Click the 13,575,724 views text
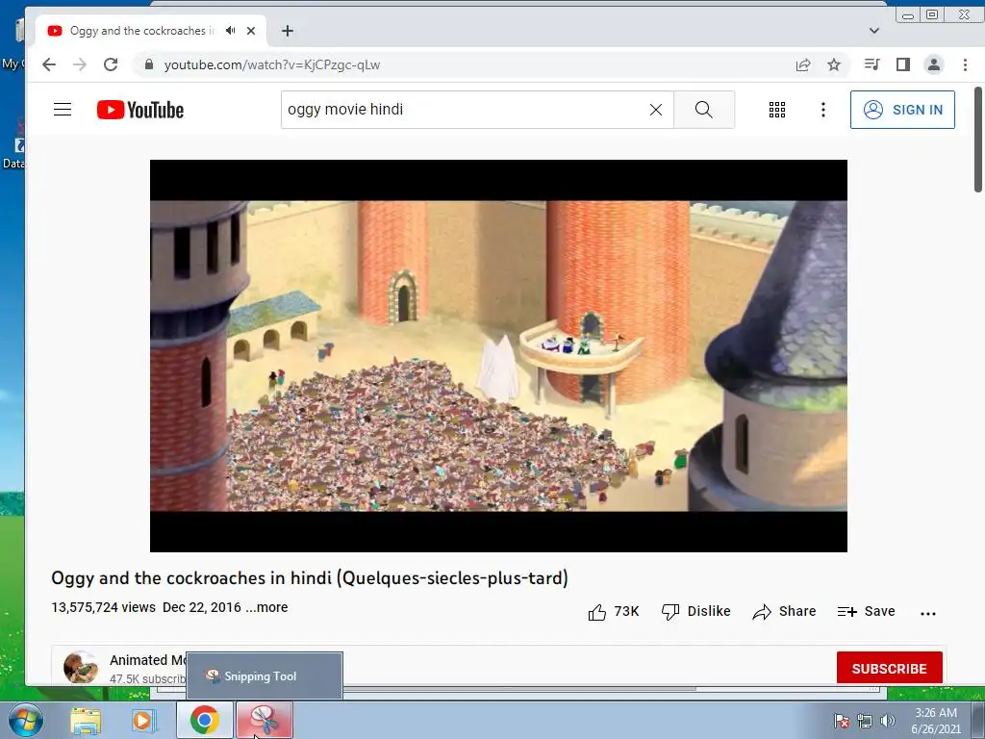Viewport: 985px width, 739px height. pos(104,608)
